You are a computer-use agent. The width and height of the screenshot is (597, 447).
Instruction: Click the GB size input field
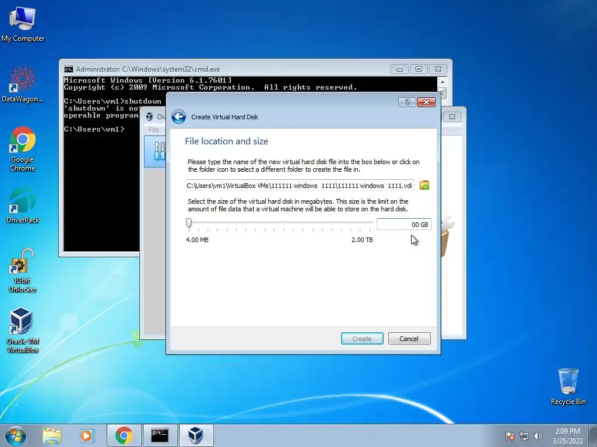pyautogui.click(x=403, y=224)
